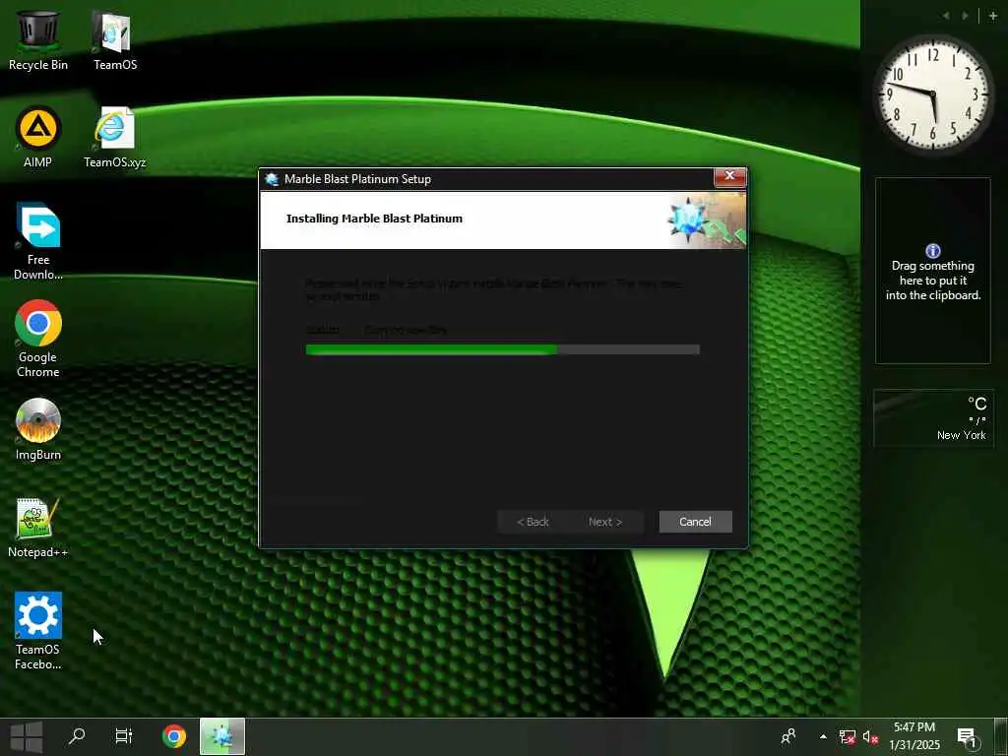Image resolution: width=1008 pixels, height=756 pixels.
Task: Click the clipboard gadget drop area
Action: tap(933, 271)
